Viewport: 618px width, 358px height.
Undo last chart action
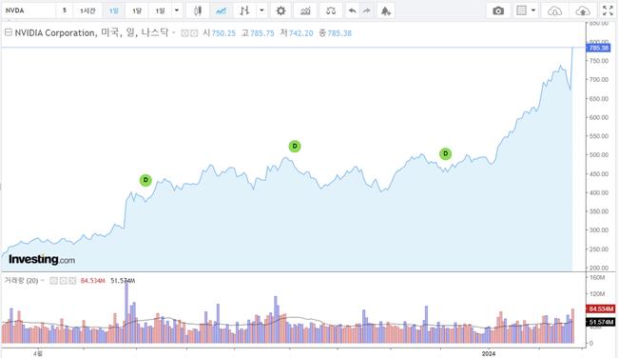pyautogui.click(x=352, y=10)
